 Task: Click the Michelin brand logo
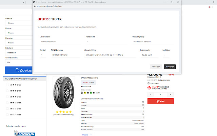24,133
